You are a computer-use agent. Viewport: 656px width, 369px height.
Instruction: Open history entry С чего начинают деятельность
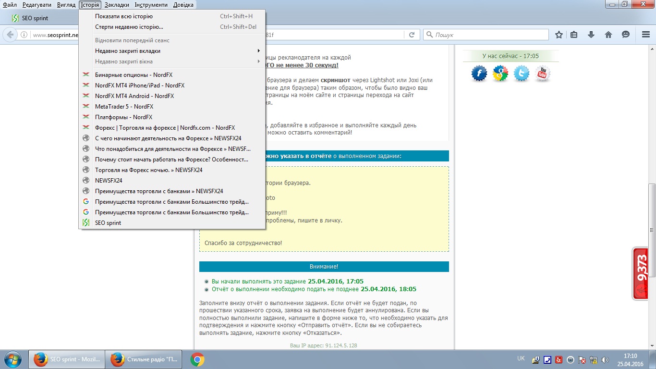coord(172,138)
